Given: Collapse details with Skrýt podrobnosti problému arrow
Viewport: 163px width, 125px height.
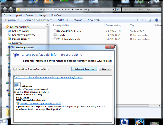Looking at the screenshot, I should 15,69.
